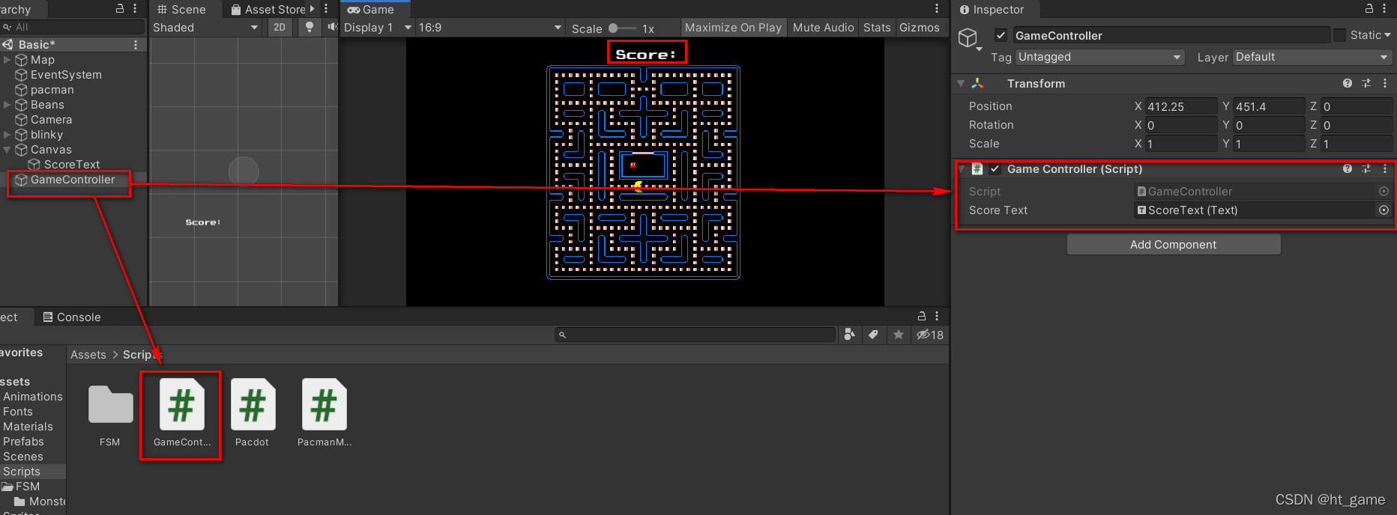This screenshot has width=1397, height=515.
Task: Toggle GameController active checkbox
Action: [1001, 35]
